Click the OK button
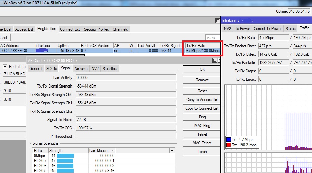The height and width of the screenshot is (173, 312). [x=202, y=69]
